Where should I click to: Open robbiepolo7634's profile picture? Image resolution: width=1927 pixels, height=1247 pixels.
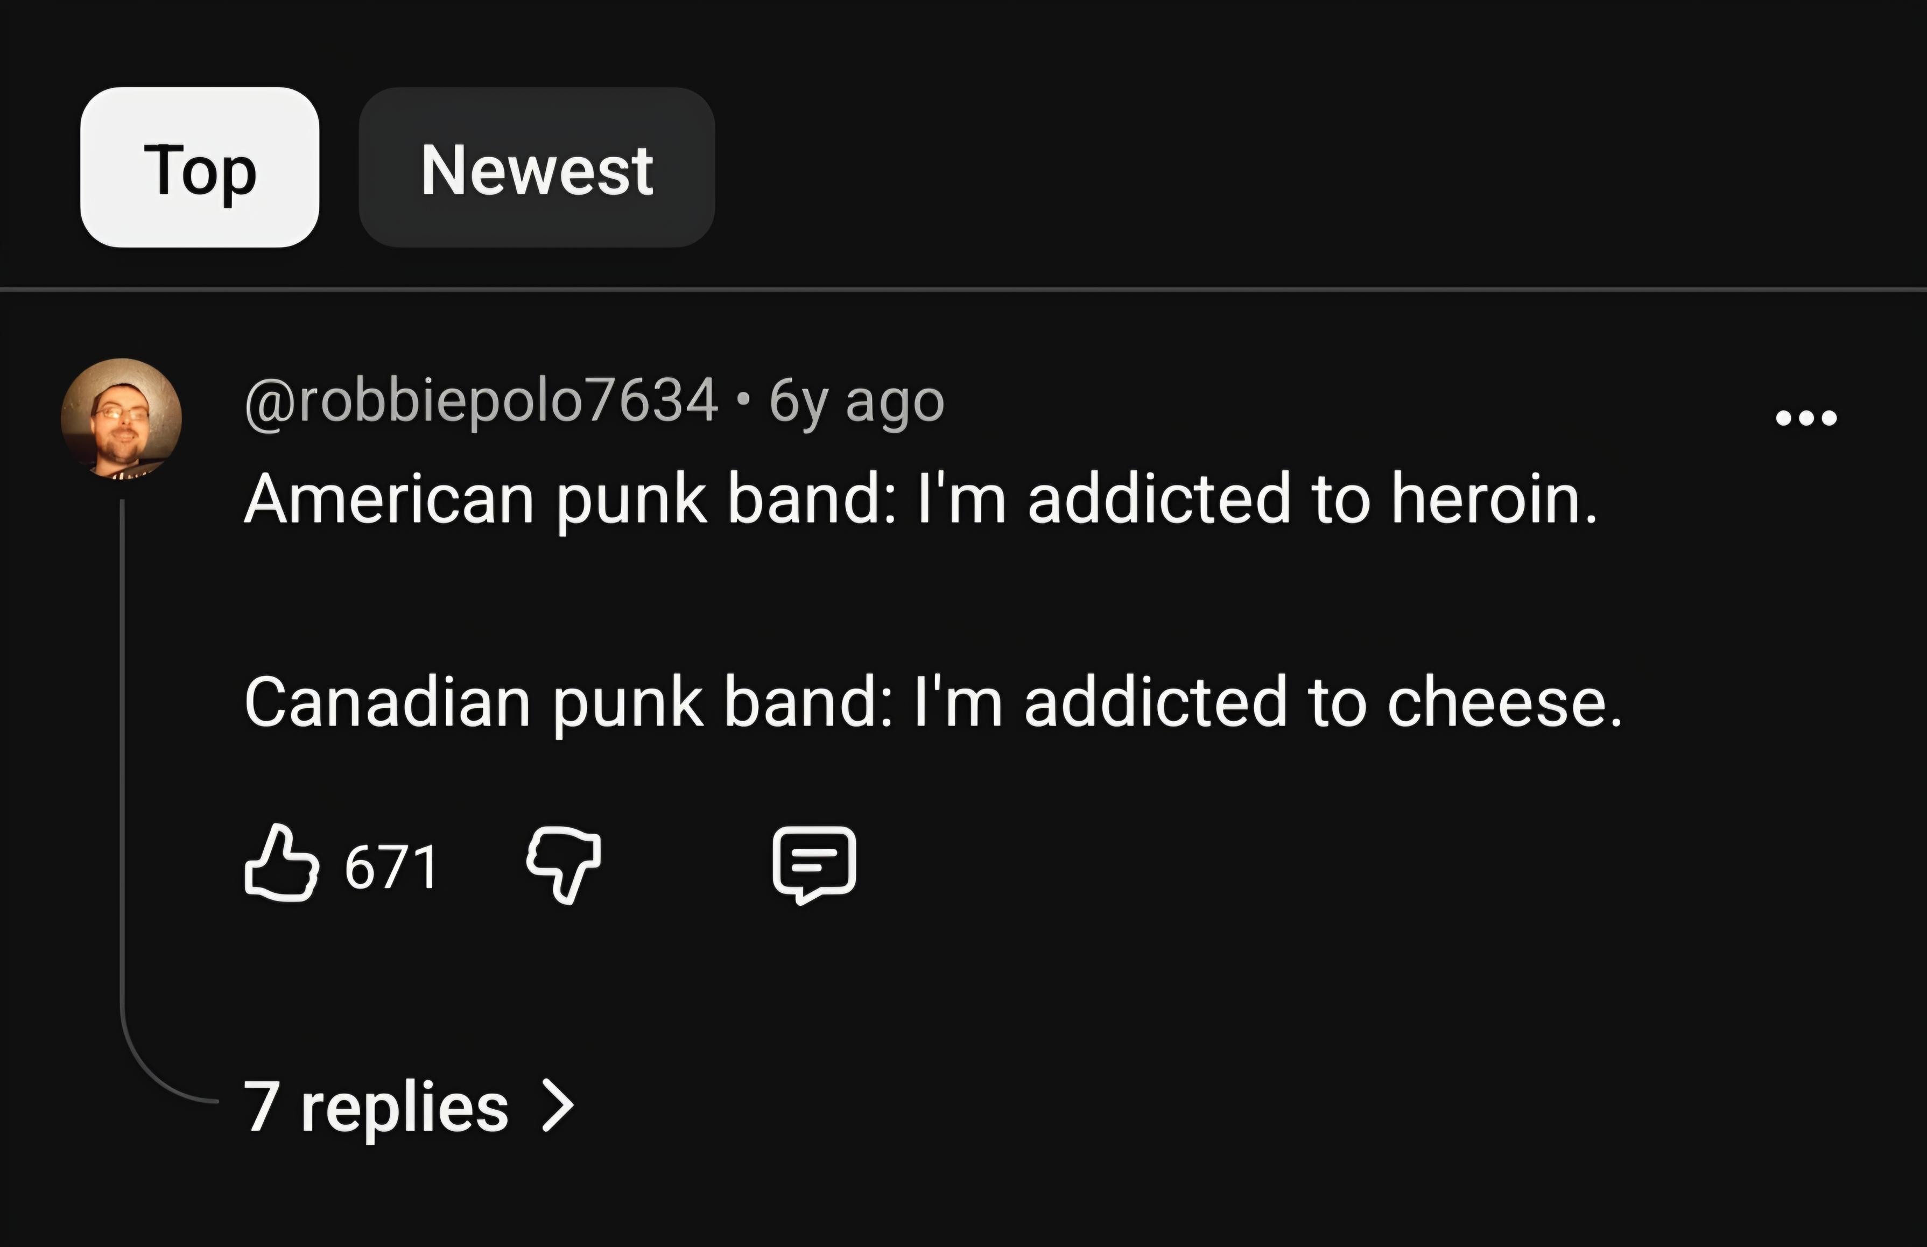122,418
